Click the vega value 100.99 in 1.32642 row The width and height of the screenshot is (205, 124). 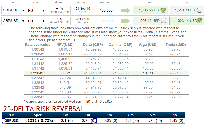click(x=148, y=83)
